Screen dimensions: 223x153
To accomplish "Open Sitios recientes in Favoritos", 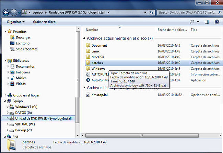I will pyautogui.click(x=27, y=49).
